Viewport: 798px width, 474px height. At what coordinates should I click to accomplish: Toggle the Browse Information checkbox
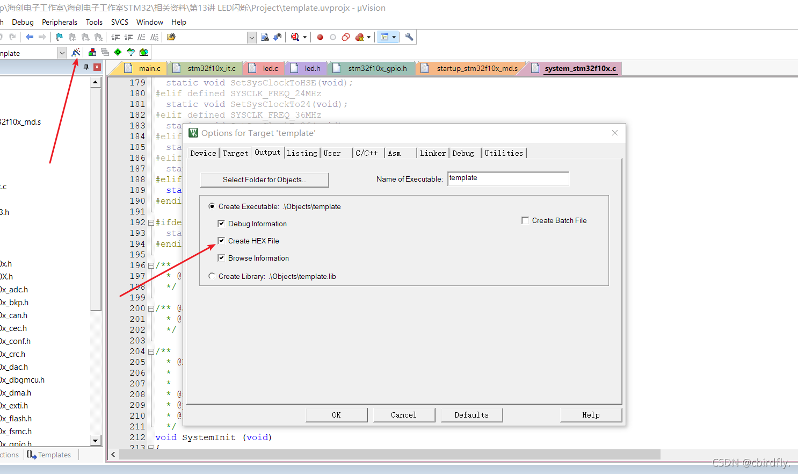(221, 258)
